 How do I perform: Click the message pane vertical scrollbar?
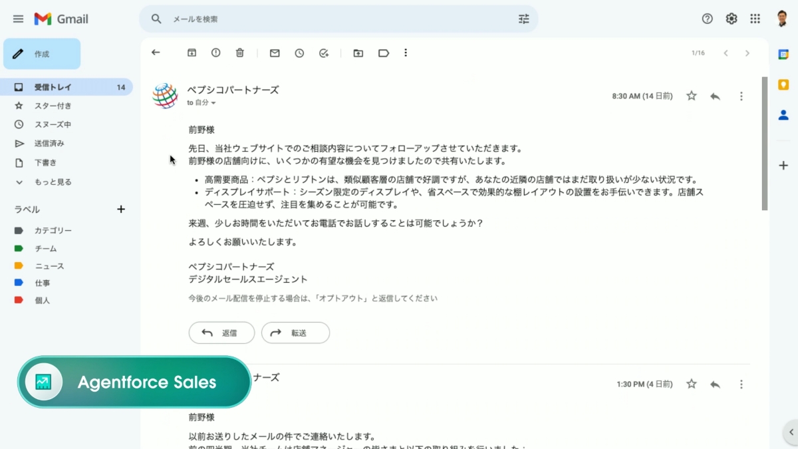pyautogui.click(x=765, y=143)
